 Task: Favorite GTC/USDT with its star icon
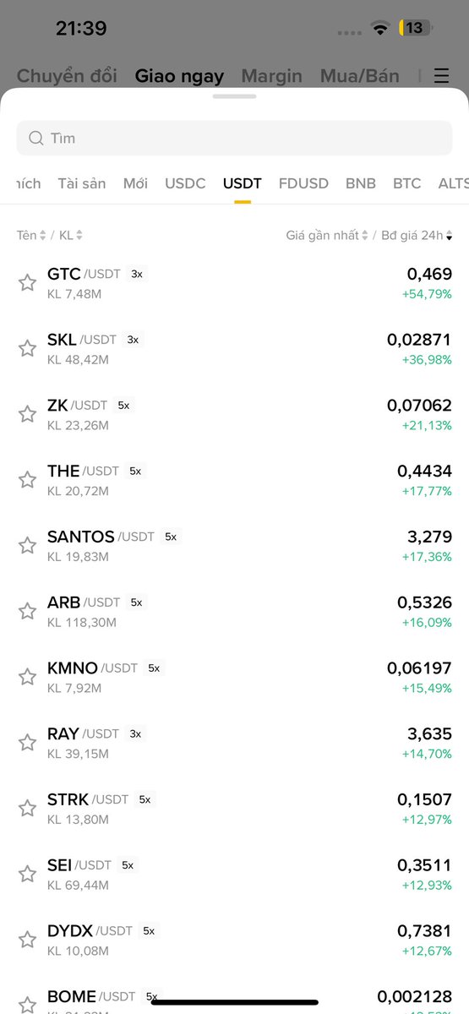click(28, 282)
